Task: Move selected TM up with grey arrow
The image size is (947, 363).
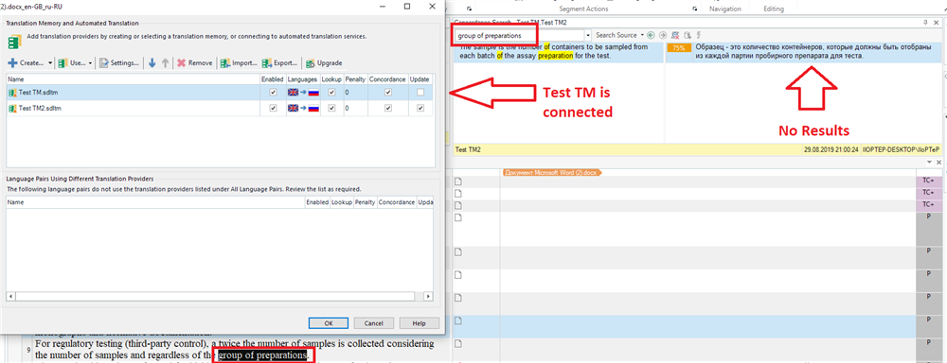Action: pyautogui.click(x=166, y=62)
